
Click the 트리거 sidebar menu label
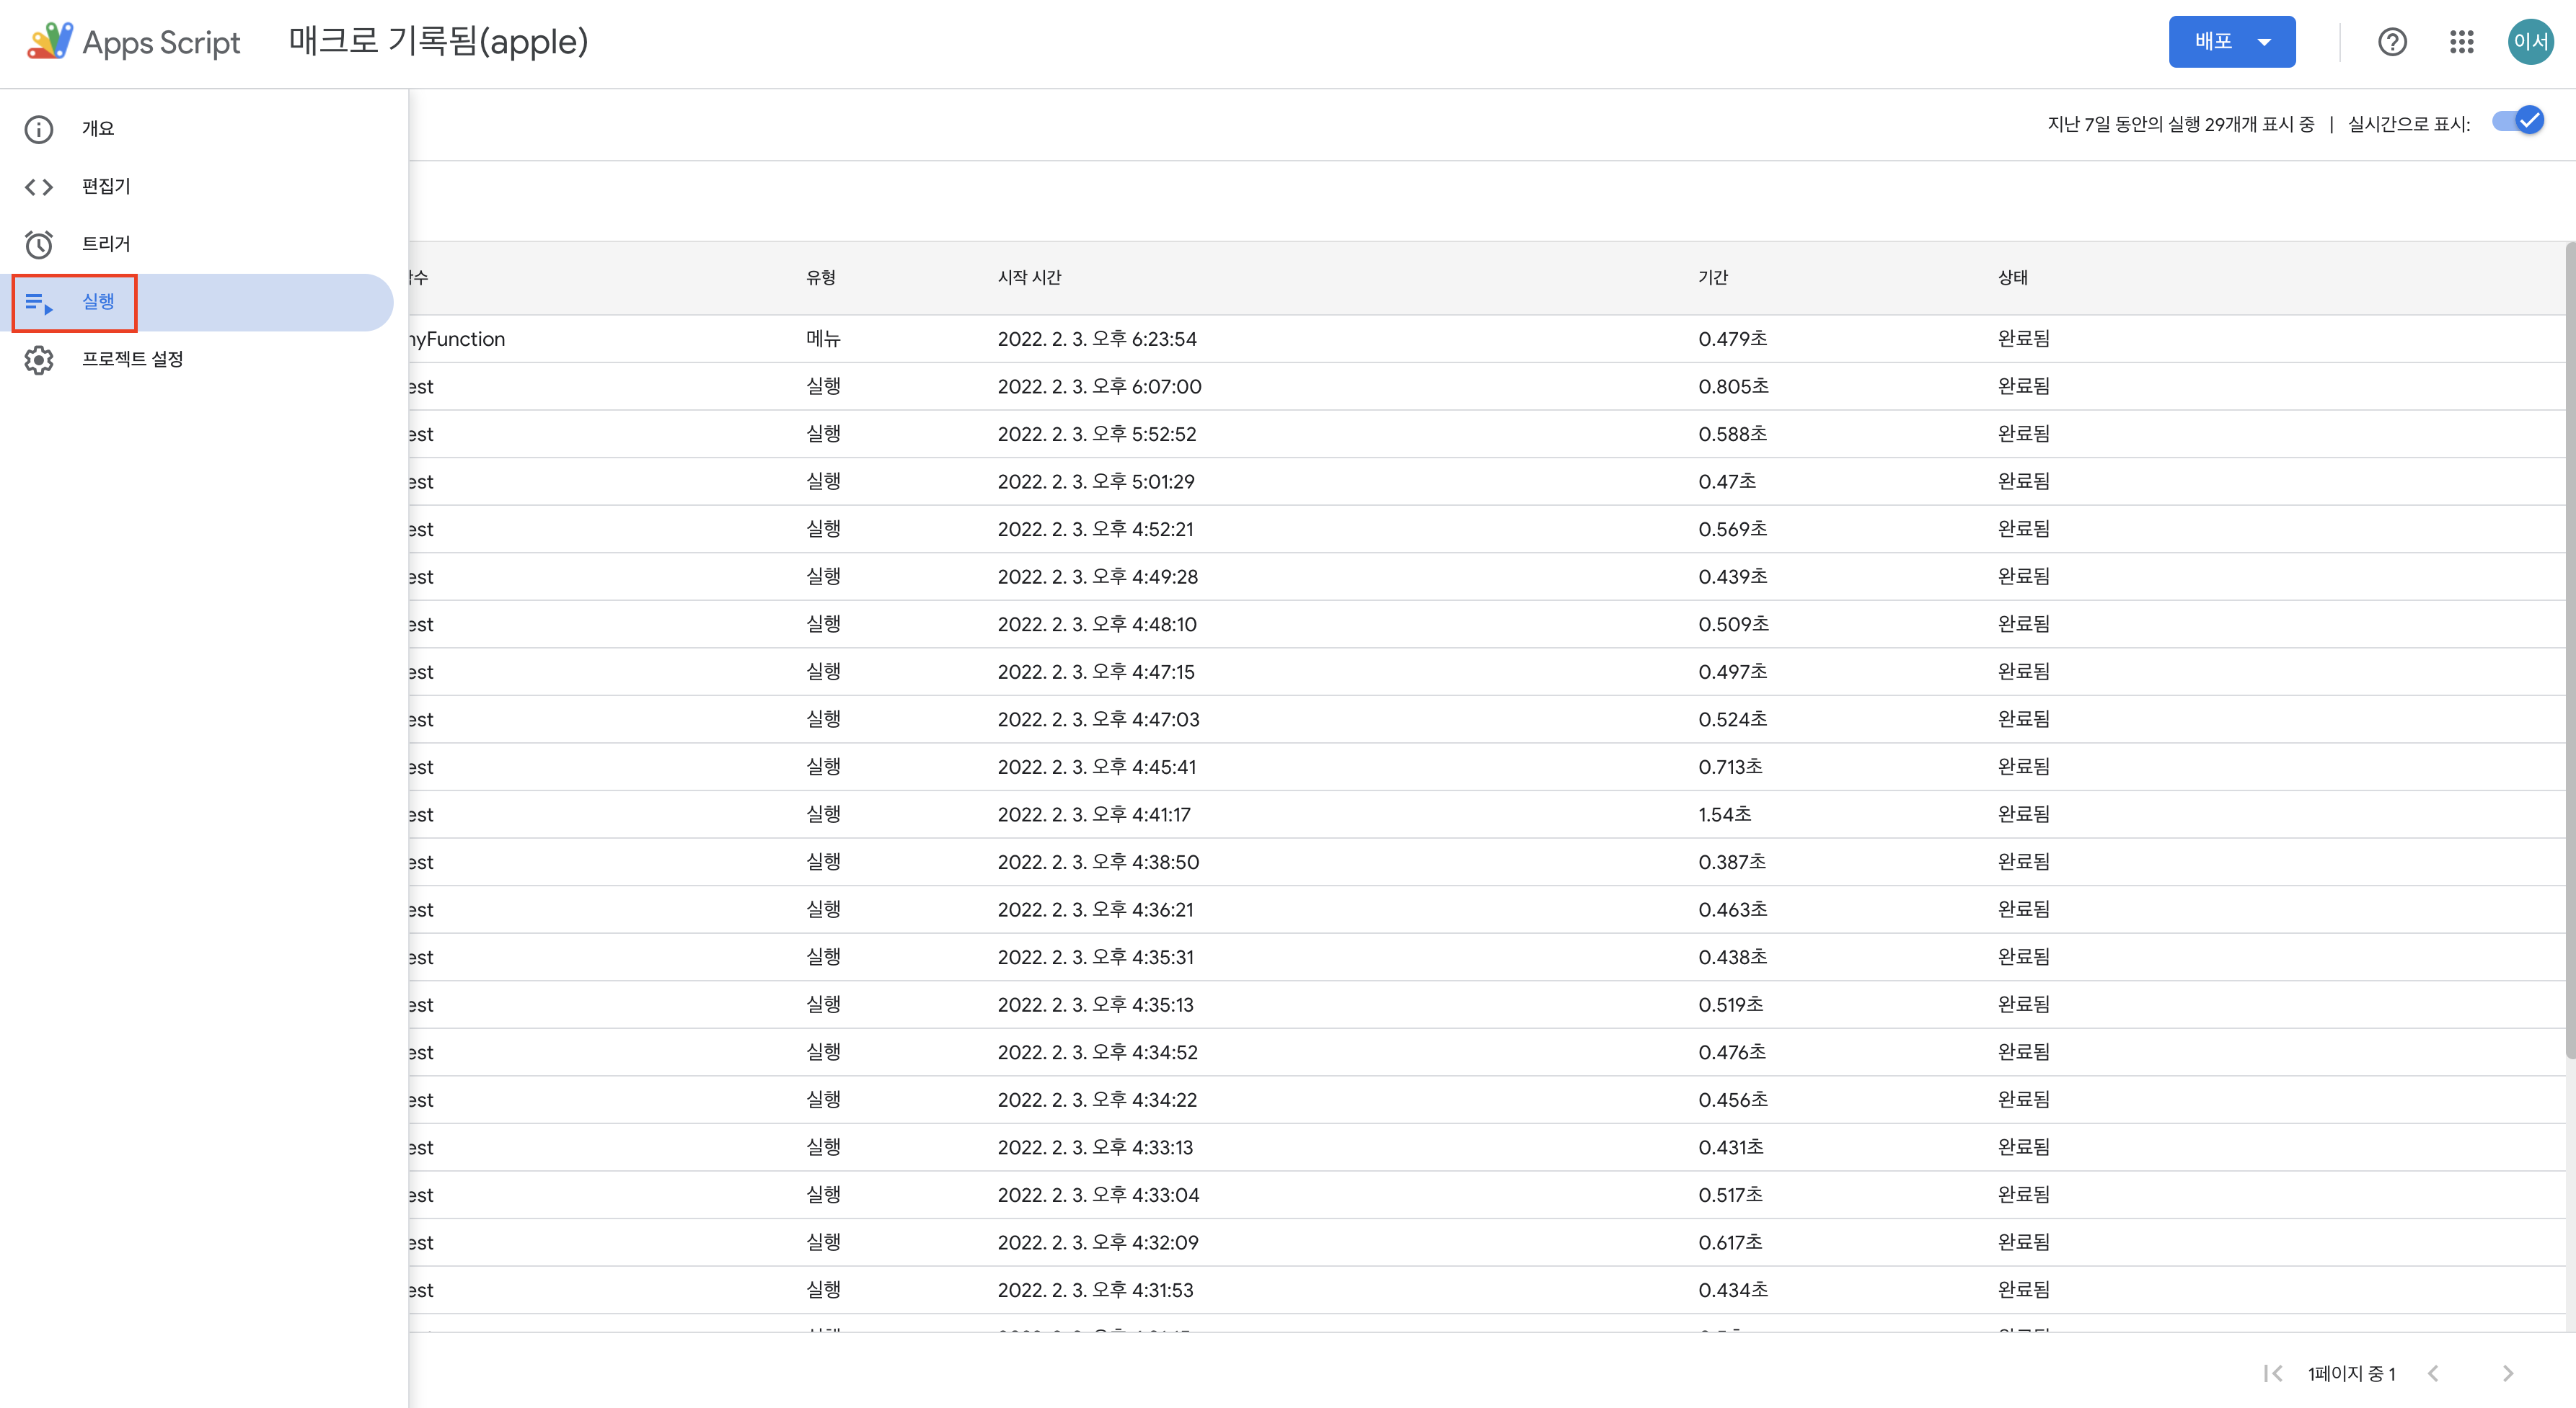pyautogui.click(x=106, y=244)
